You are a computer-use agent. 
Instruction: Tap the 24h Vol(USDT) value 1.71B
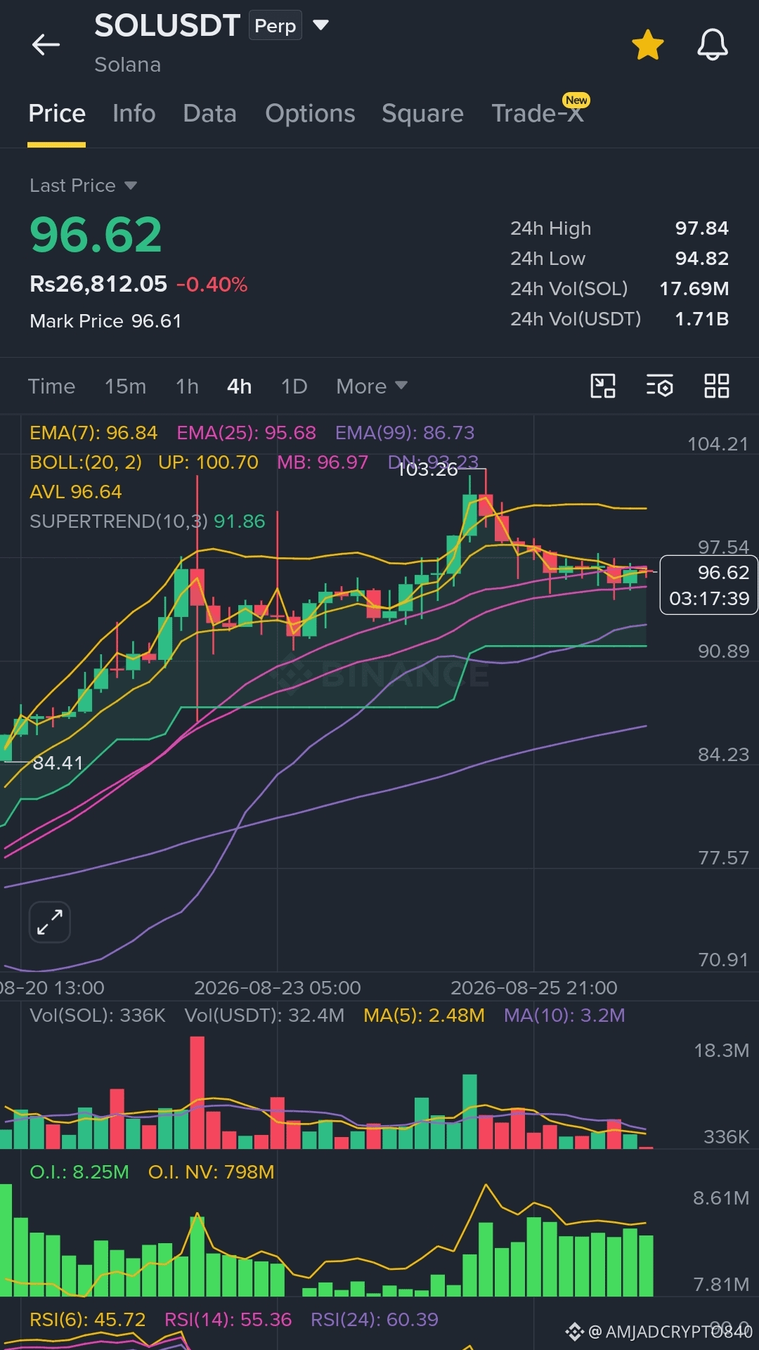(x=701, y=319)
